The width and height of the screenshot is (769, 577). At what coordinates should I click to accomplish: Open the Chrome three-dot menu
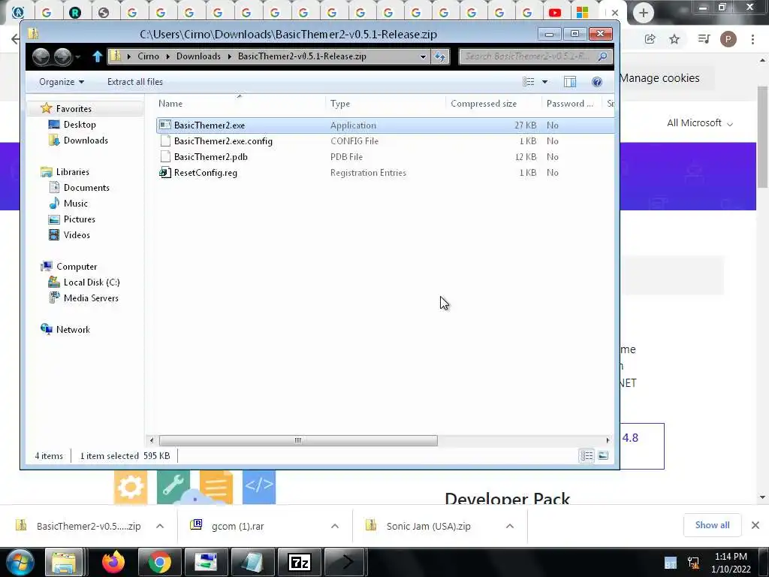[x=752, y=39]
